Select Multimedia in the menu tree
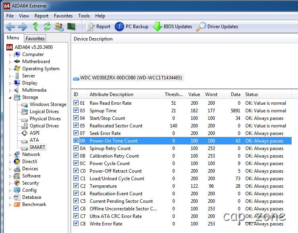 coord(34,90)
